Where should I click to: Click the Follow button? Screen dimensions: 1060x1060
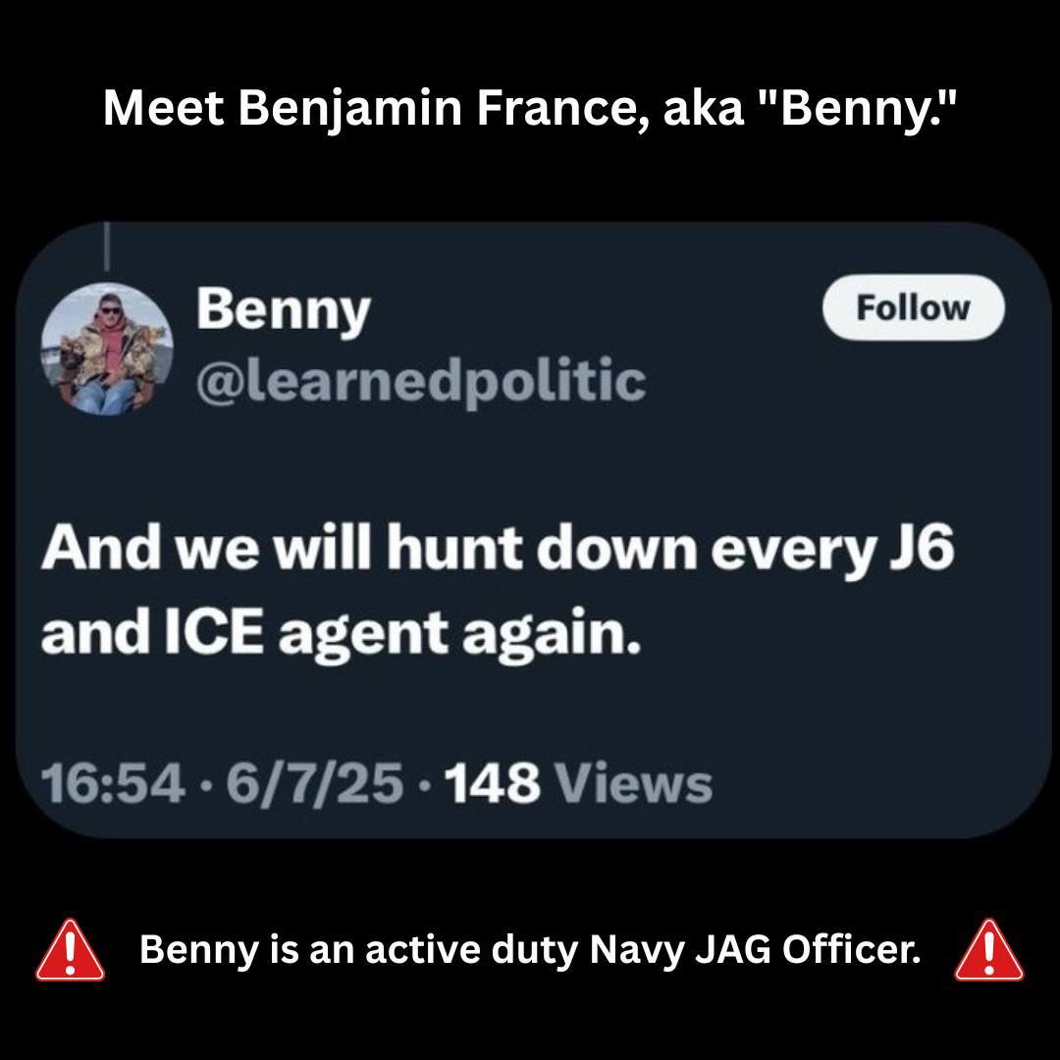coord(913,308)
